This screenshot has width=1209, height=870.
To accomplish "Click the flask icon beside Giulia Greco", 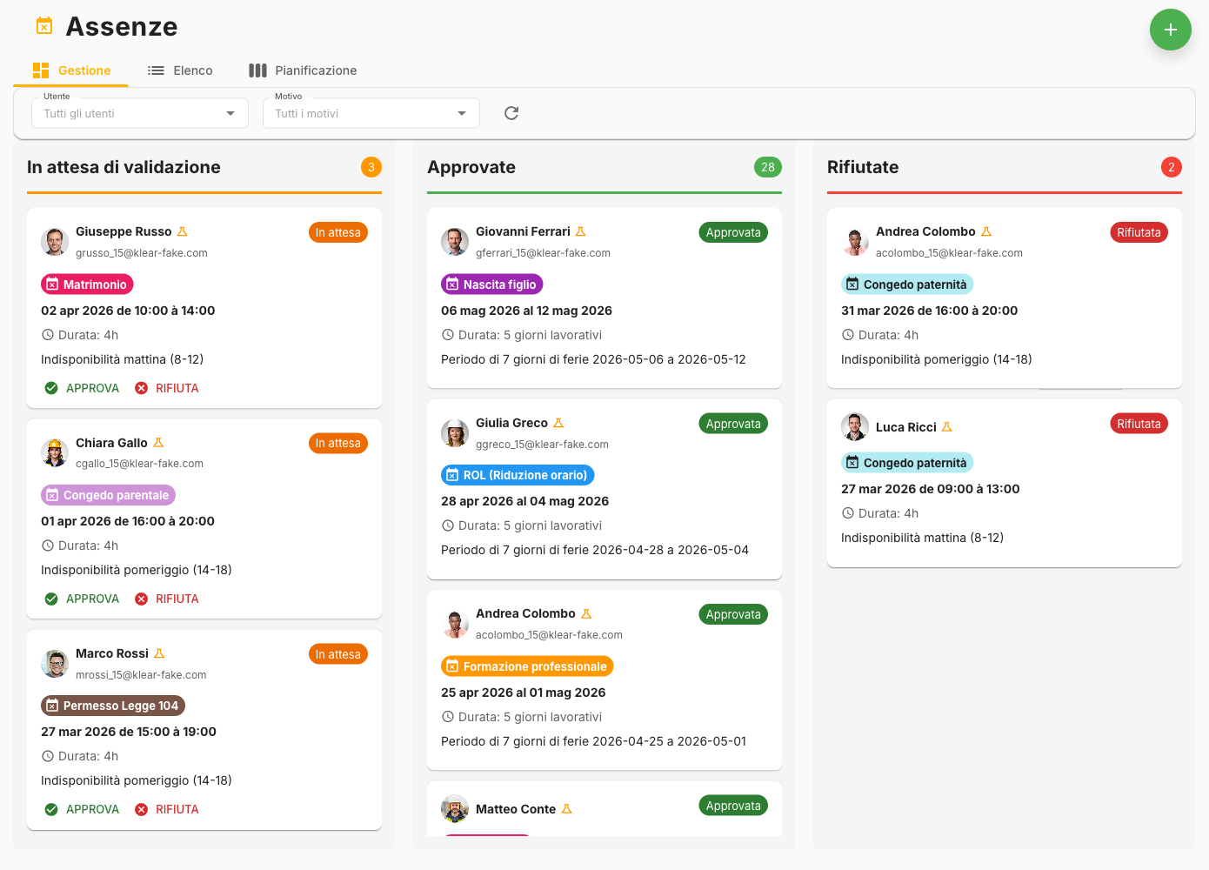I will click(558, 423).
